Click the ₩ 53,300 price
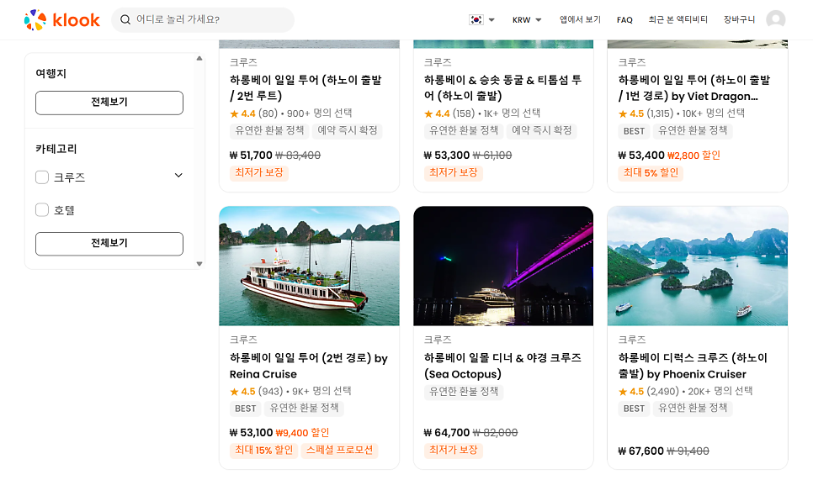 point(446,155)
